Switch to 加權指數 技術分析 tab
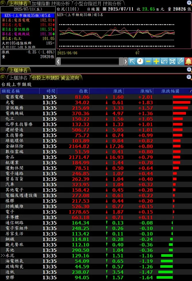Image resolution: width=192 pixels, height=281 pixels. [51, 3]
